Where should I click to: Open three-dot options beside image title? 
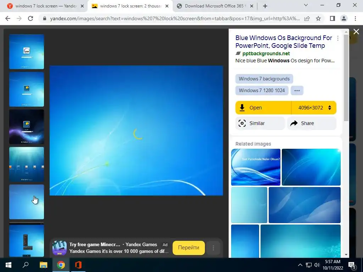(338, 38)
